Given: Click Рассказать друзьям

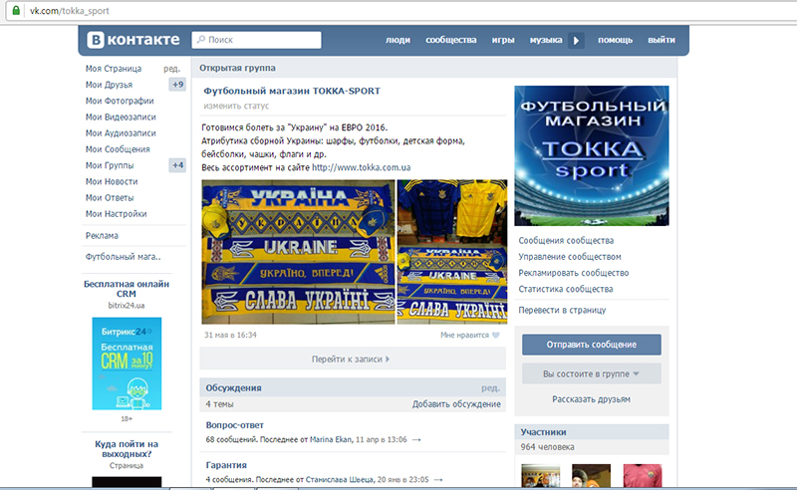Looking at the screenshot, I should point(591,399).
